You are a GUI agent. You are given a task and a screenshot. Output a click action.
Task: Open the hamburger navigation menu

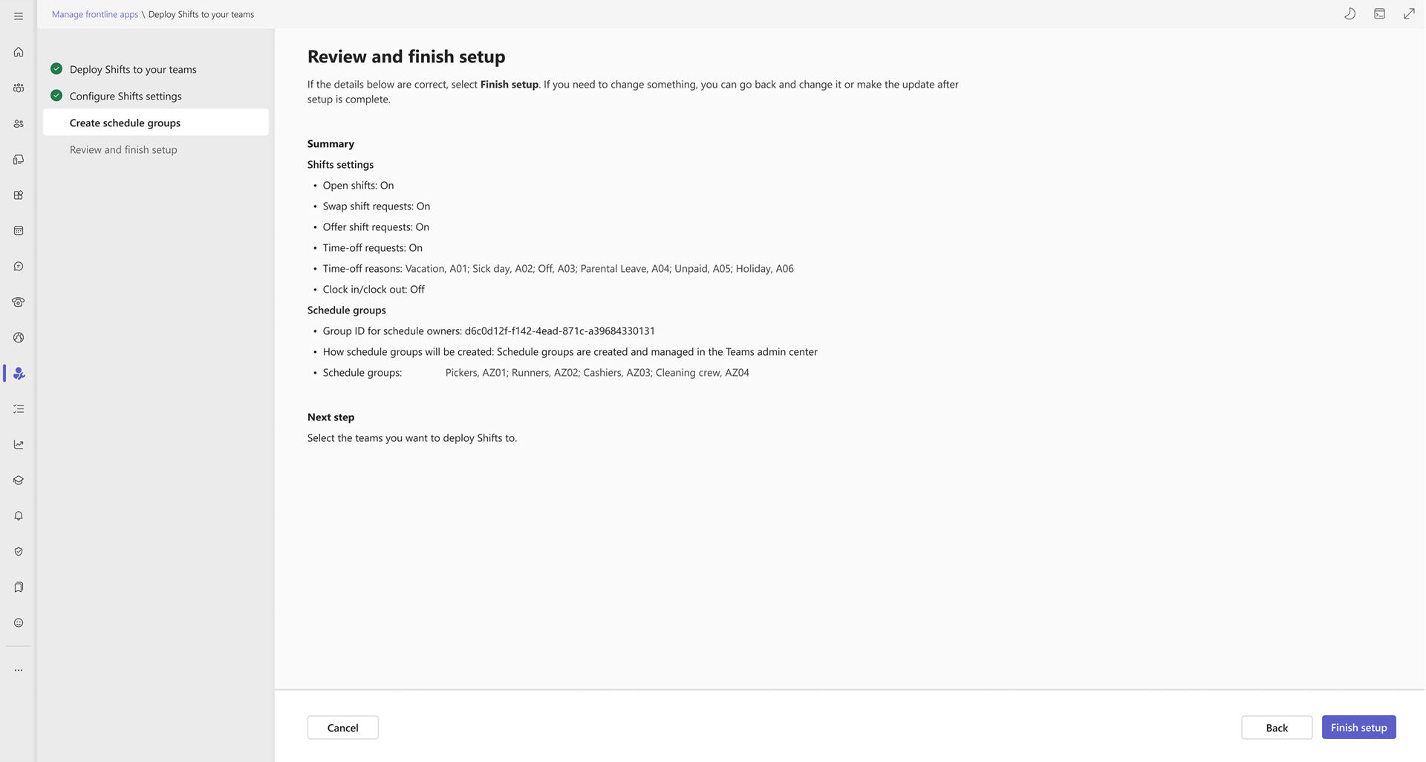click(x=19, y=16)
